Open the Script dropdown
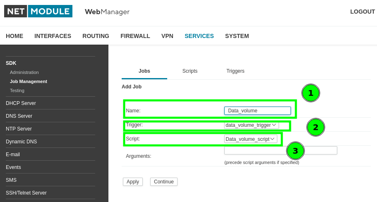The image size is (377, 202). (250, 139)
